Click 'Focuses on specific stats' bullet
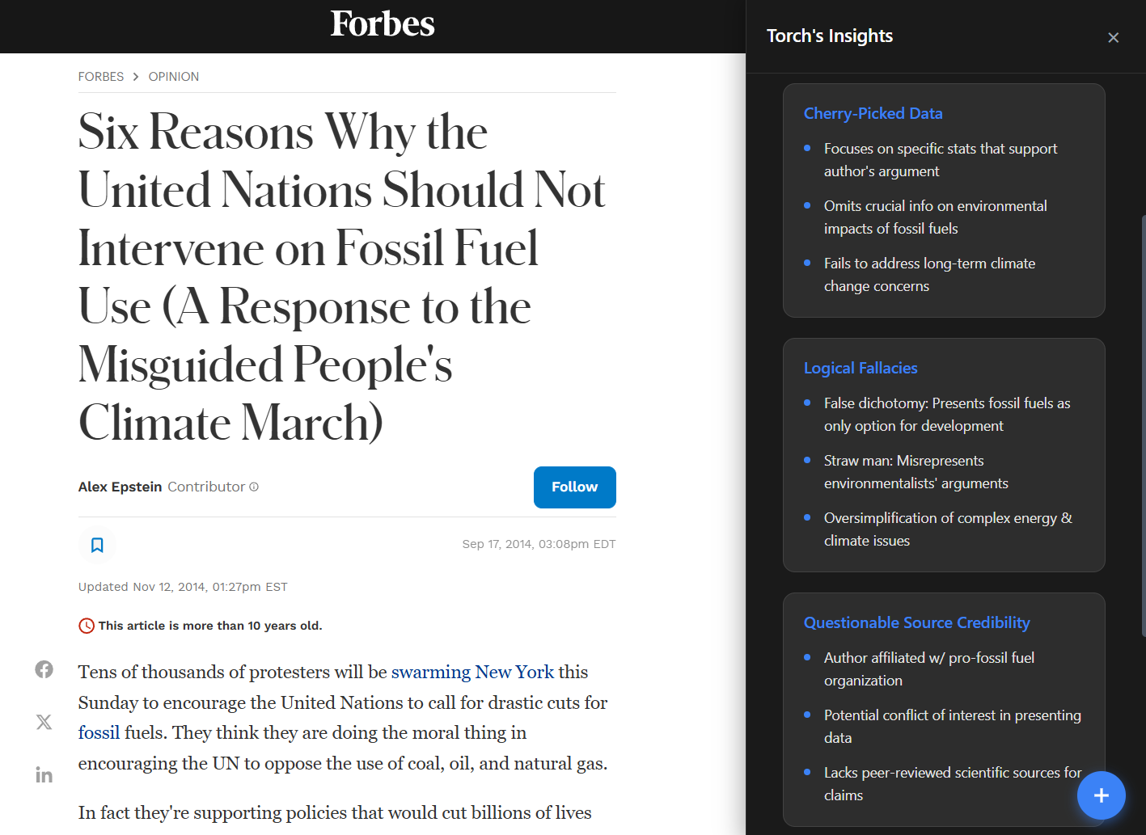 940,160
